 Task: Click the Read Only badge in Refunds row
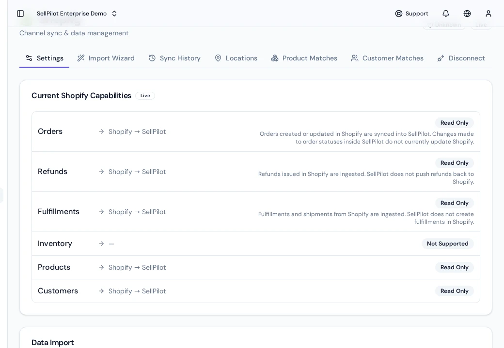pos(454,163)
